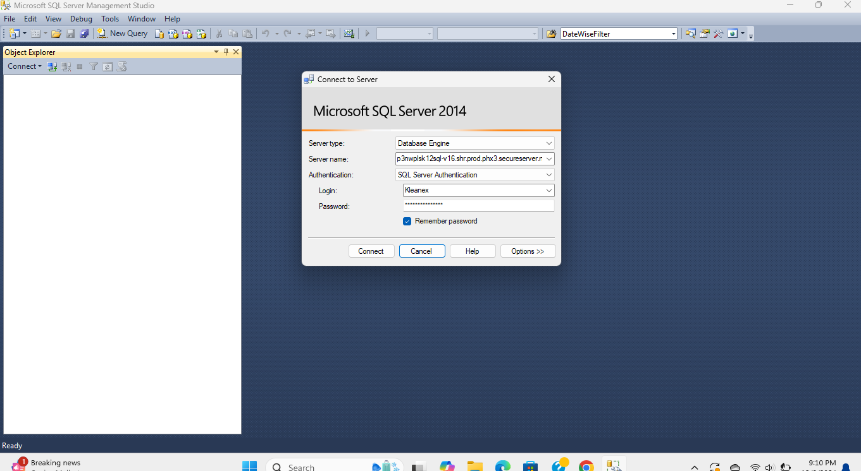This screenshot has width=861, height=471.
Task: Click Object Explorer stop icon
Action: click(80, 66)
